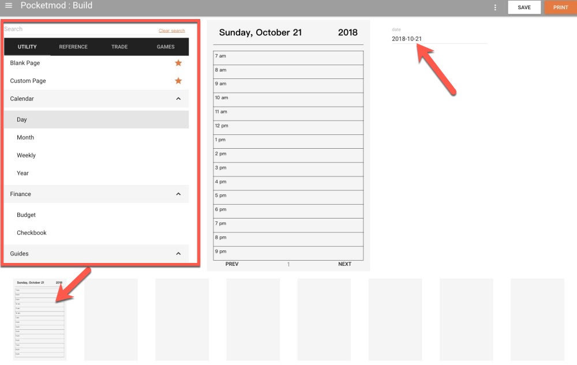Click the Search input field
The width and height of the screenshot is (577, 365).
[75, 29]
